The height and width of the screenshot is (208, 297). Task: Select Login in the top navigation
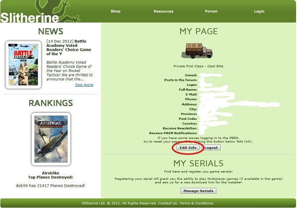259,11
